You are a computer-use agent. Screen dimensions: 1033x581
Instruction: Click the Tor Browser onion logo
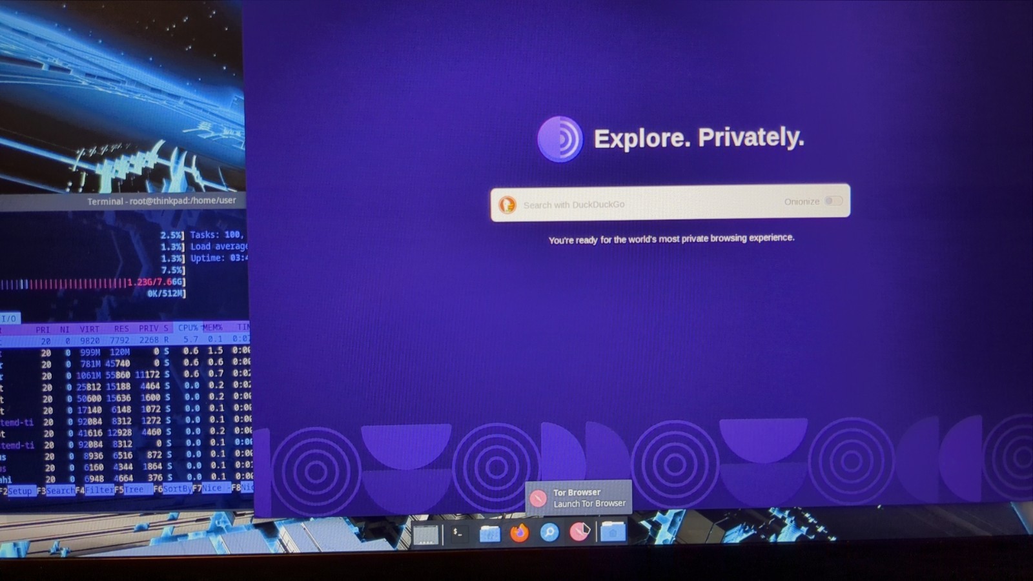point(560,139)
